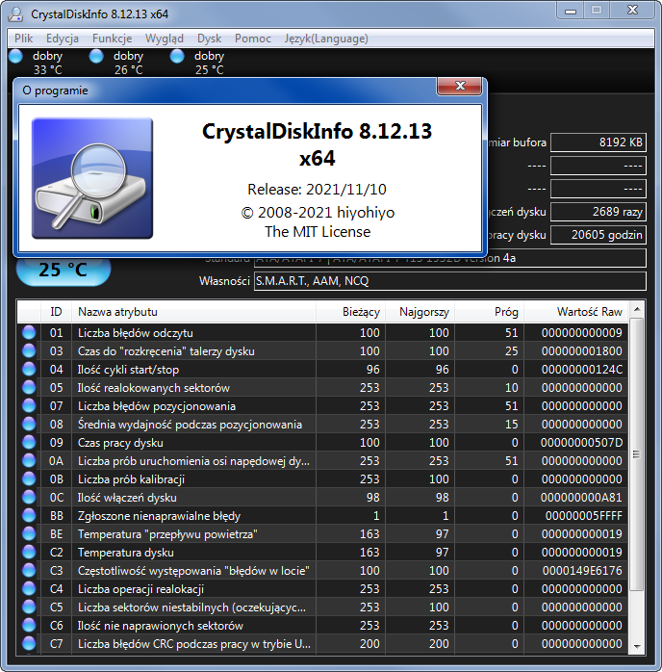The width and height of the screenshot is (662, 672).
Task: Open the Edycja menu
Action: click(63, 39)
